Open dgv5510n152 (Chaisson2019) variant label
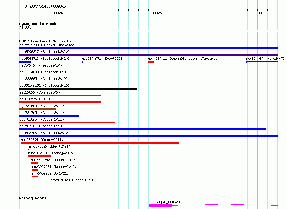 [x=45, y=86]
